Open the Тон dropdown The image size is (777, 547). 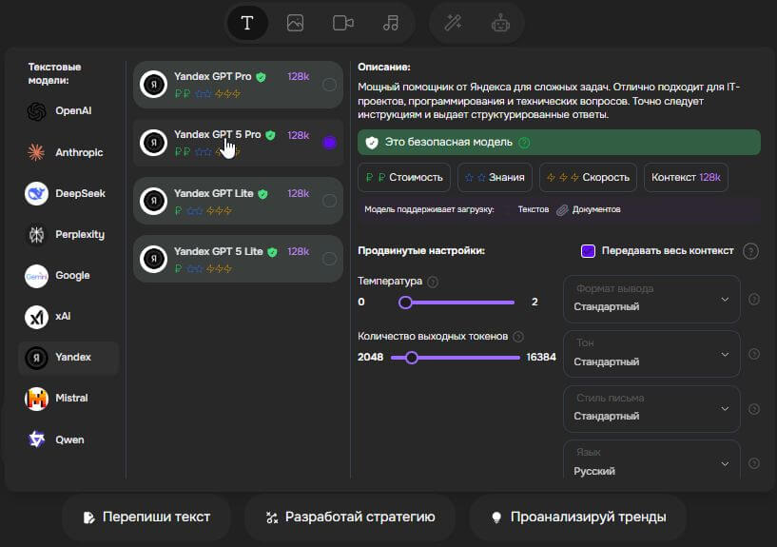(651, 354)
